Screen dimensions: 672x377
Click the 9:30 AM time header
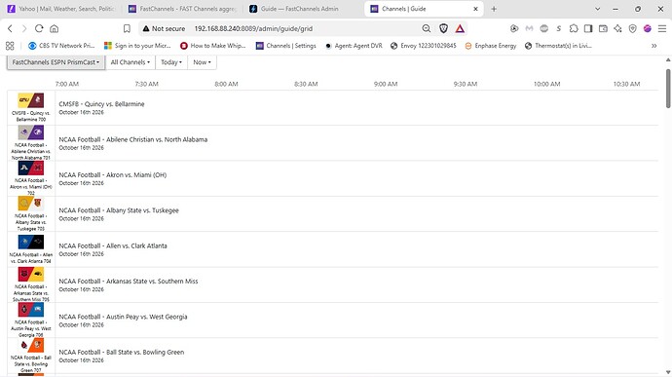coord(466,84)
